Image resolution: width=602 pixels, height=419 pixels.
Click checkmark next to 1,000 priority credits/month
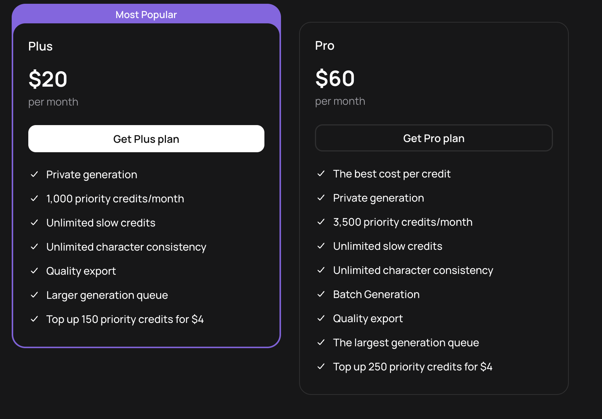(34, 198)
